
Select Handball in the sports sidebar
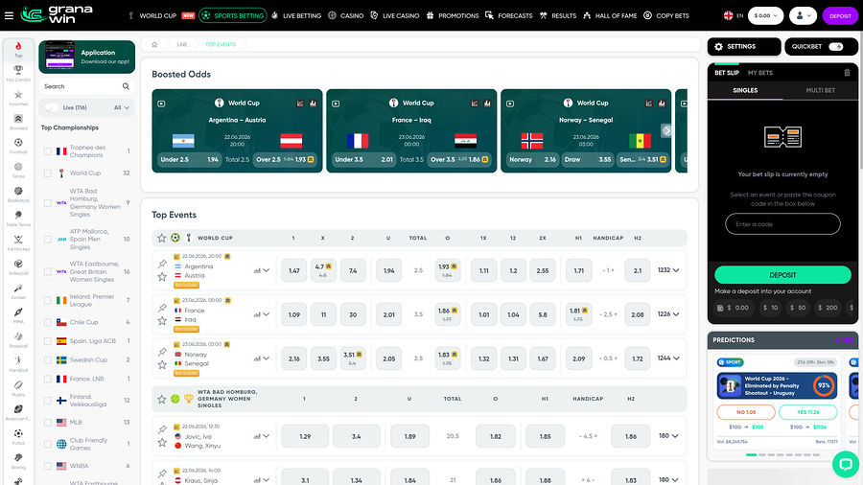click(18, 363)
